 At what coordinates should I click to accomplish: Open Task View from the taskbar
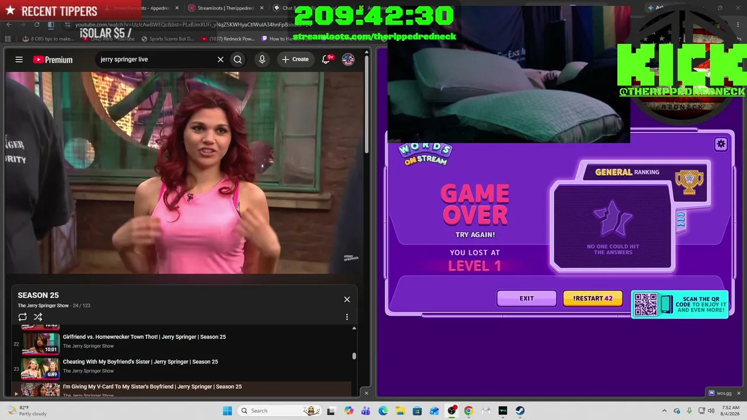click(x=331, y=411)
